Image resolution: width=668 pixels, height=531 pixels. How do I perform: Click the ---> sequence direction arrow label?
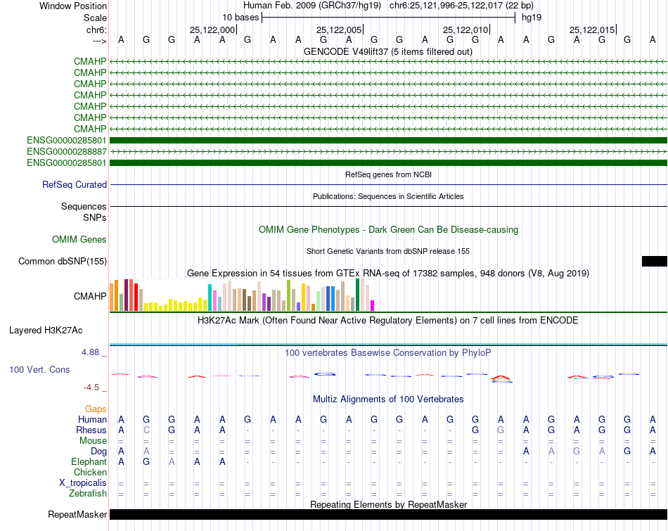tap(99, 41)
